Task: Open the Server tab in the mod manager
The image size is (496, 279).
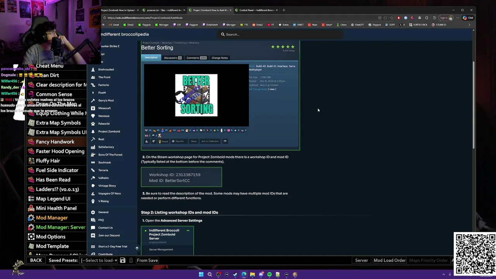Action: pos(362,260)
